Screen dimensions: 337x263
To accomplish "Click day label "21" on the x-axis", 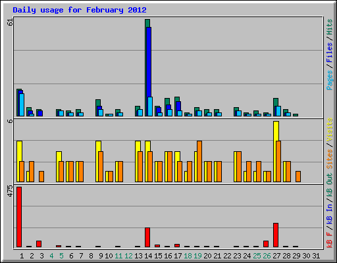I will (217, 256).
